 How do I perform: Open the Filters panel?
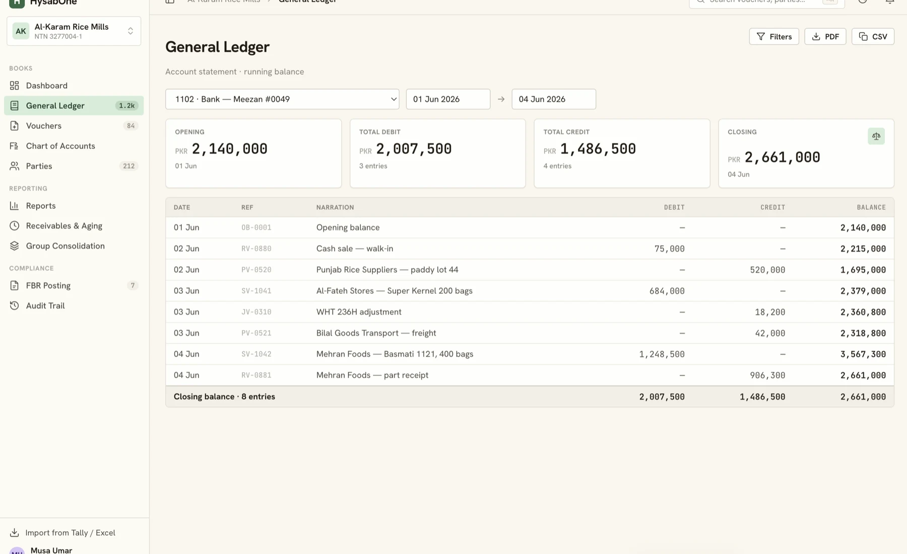[774, 37]
